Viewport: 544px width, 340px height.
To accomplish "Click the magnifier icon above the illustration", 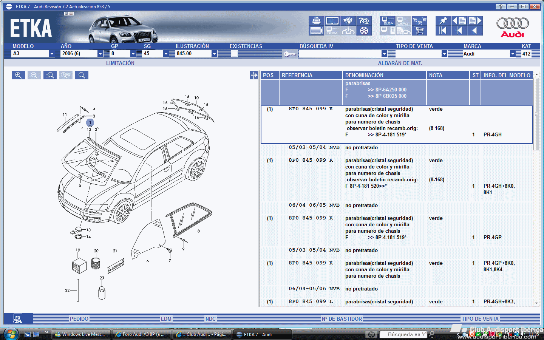I will (82, 75).
